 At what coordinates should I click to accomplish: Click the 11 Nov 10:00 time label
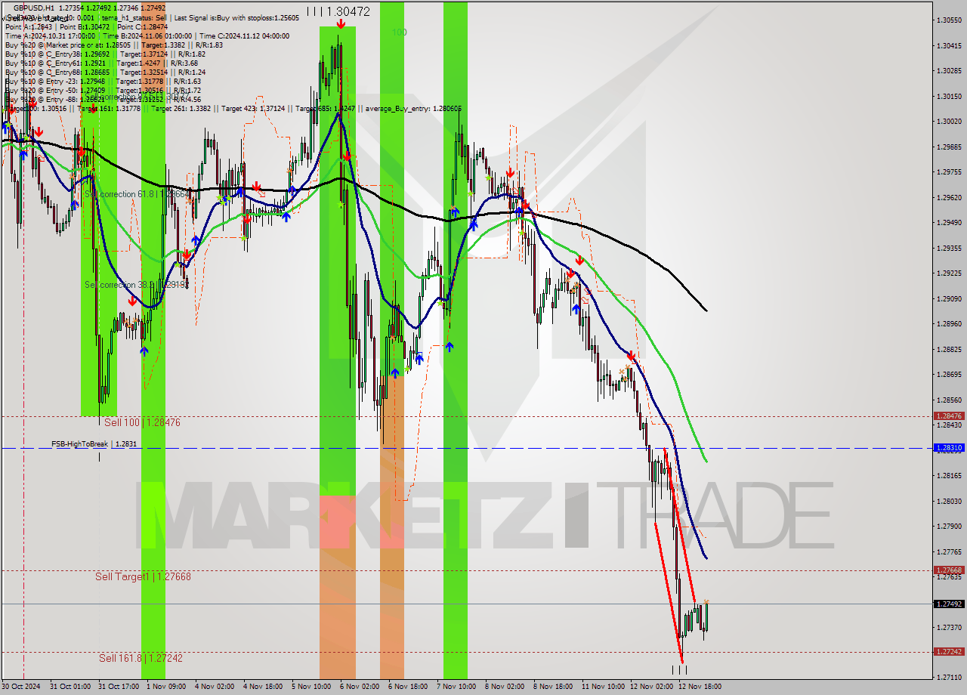point(603,687)
